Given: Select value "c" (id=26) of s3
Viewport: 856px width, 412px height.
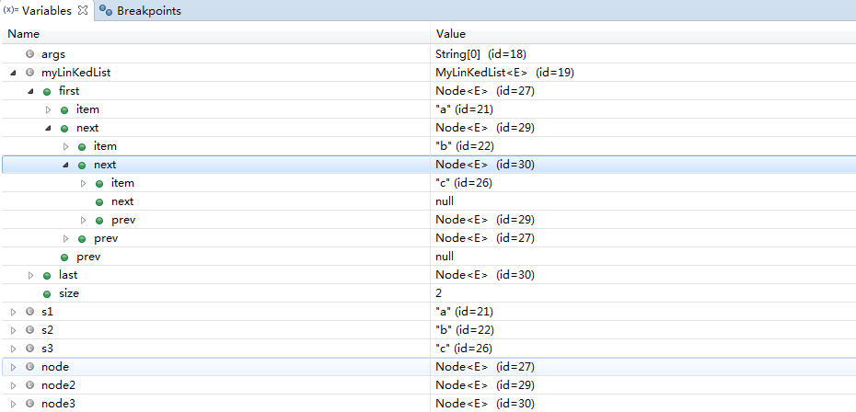Looking at the screenshot, I should coord(469,349).
